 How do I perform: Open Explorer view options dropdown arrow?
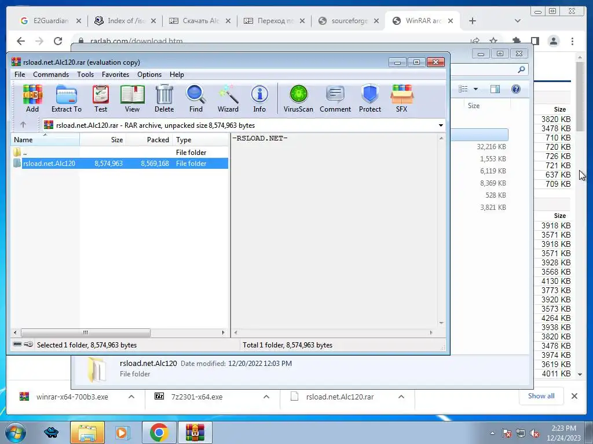pyautogui.click(x=476, y=88)
